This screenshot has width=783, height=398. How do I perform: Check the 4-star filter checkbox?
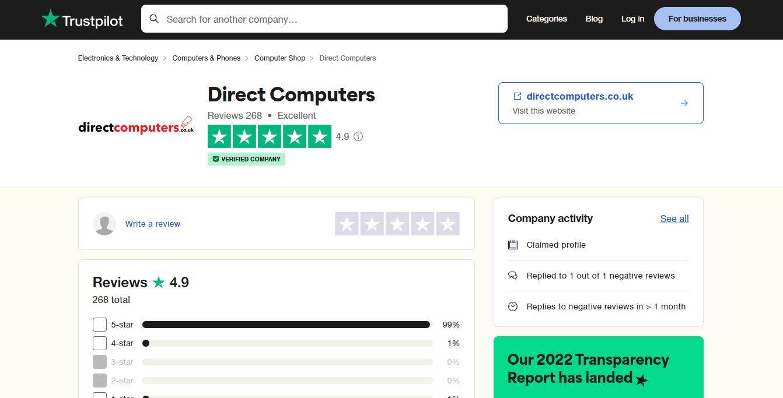(x=100, y=343)
